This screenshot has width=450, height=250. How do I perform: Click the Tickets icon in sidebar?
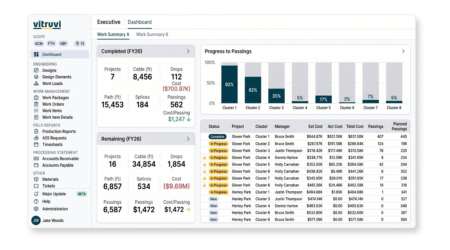[x=36, y=186]
